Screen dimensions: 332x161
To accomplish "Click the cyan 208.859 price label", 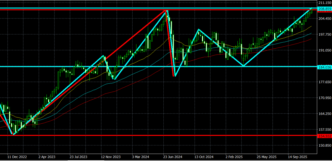I will point(324,8).
